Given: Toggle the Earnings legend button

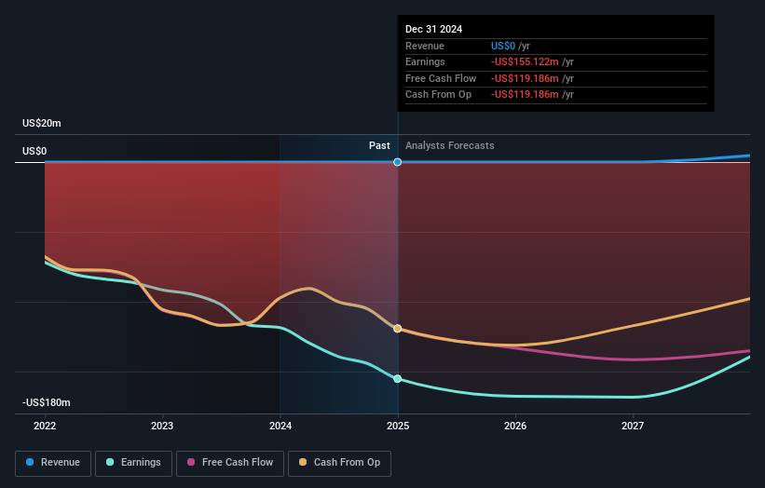Looking at the screenshot, I should coord(133,463).
